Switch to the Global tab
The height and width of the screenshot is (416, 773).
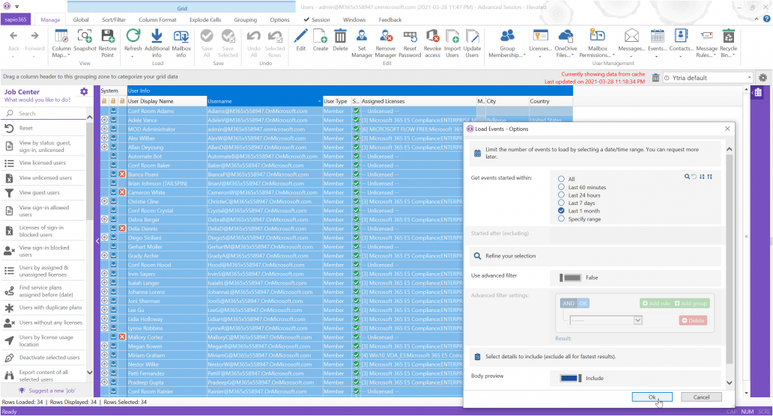click(81, 19)
